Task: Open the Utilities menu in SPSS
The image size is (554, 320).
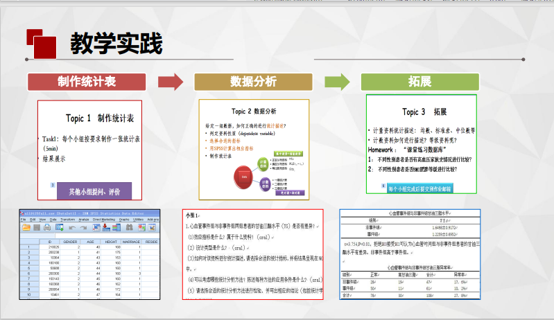Action: click(138, 220)
